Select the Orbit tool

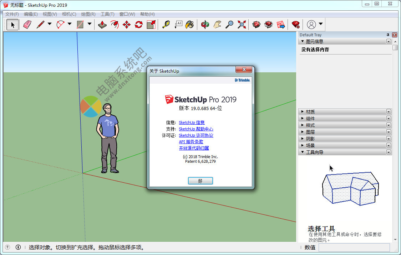click(205, 25)
